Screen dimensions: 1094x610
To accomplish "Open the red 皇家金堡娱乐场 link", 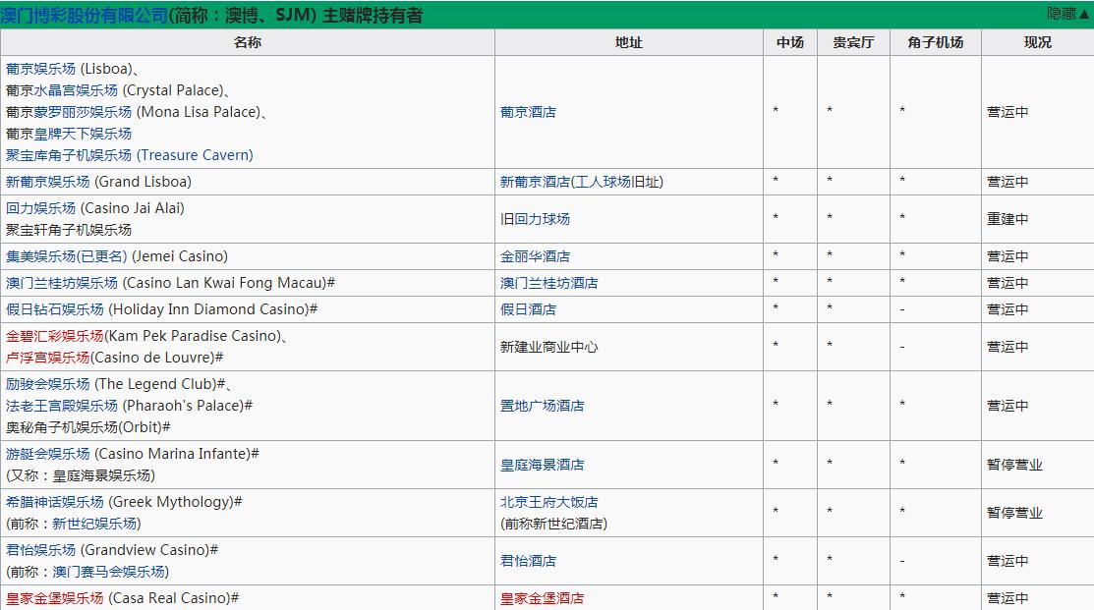I will coord(54,597).
